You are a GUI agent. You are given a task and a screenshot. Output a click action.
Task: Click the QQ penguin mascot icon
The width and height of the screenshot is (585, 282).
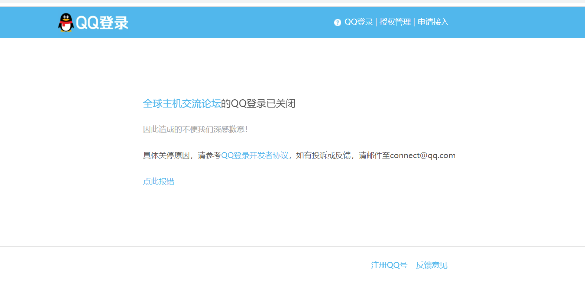[x=66, y=23]
